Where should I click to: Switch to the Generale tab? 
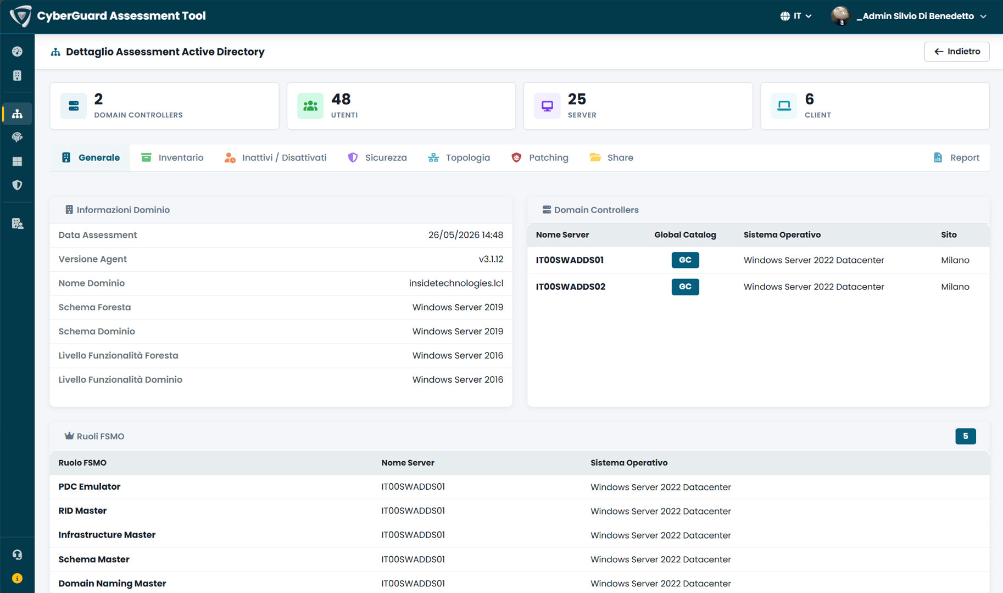(90, 158)
